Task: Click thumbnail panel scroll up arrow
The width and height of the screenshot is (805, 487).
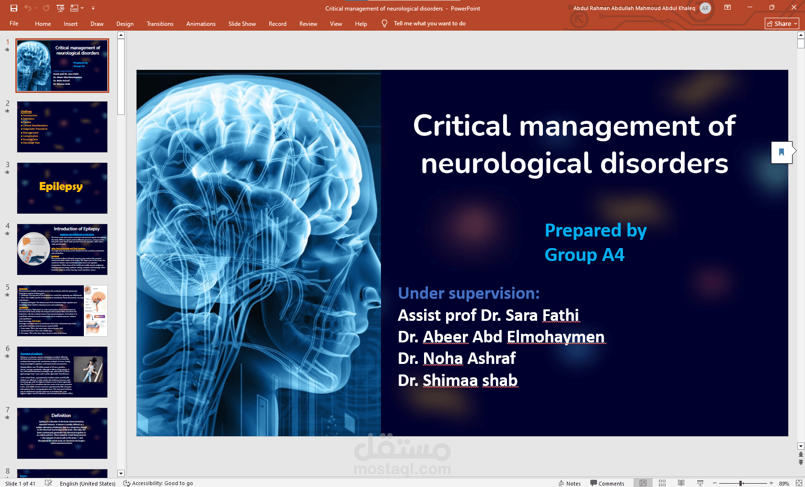Action: click(121, 35)
